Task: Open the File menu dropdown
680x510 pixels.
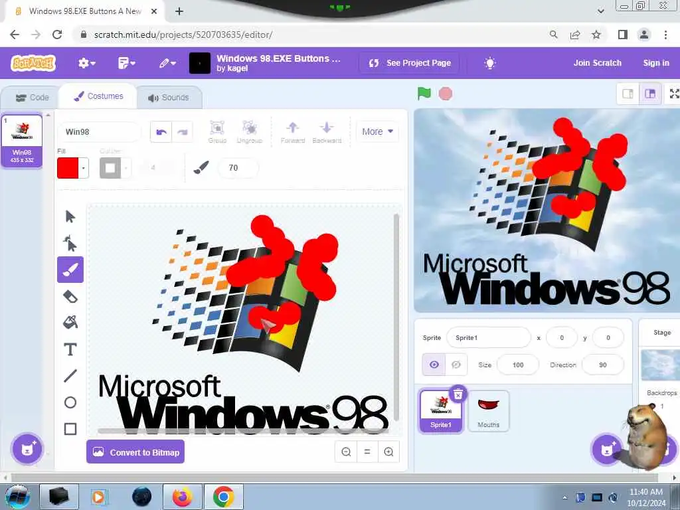Action: coord(127,63)
